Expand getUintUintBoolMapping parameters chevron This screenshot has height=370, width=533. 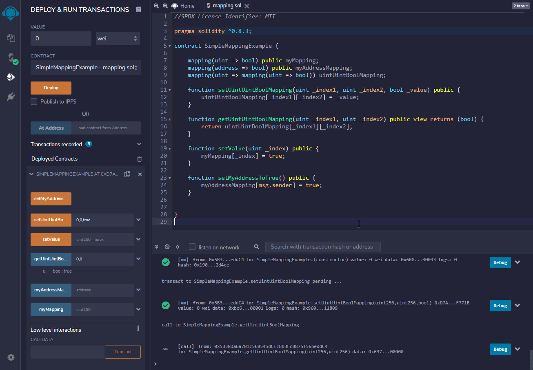click(x=138, y=259)
